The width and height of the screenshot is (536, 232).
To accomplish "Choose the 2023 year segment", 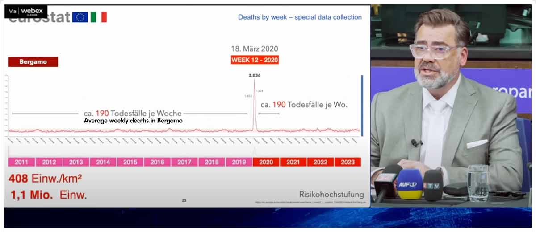I will [348, 162].
